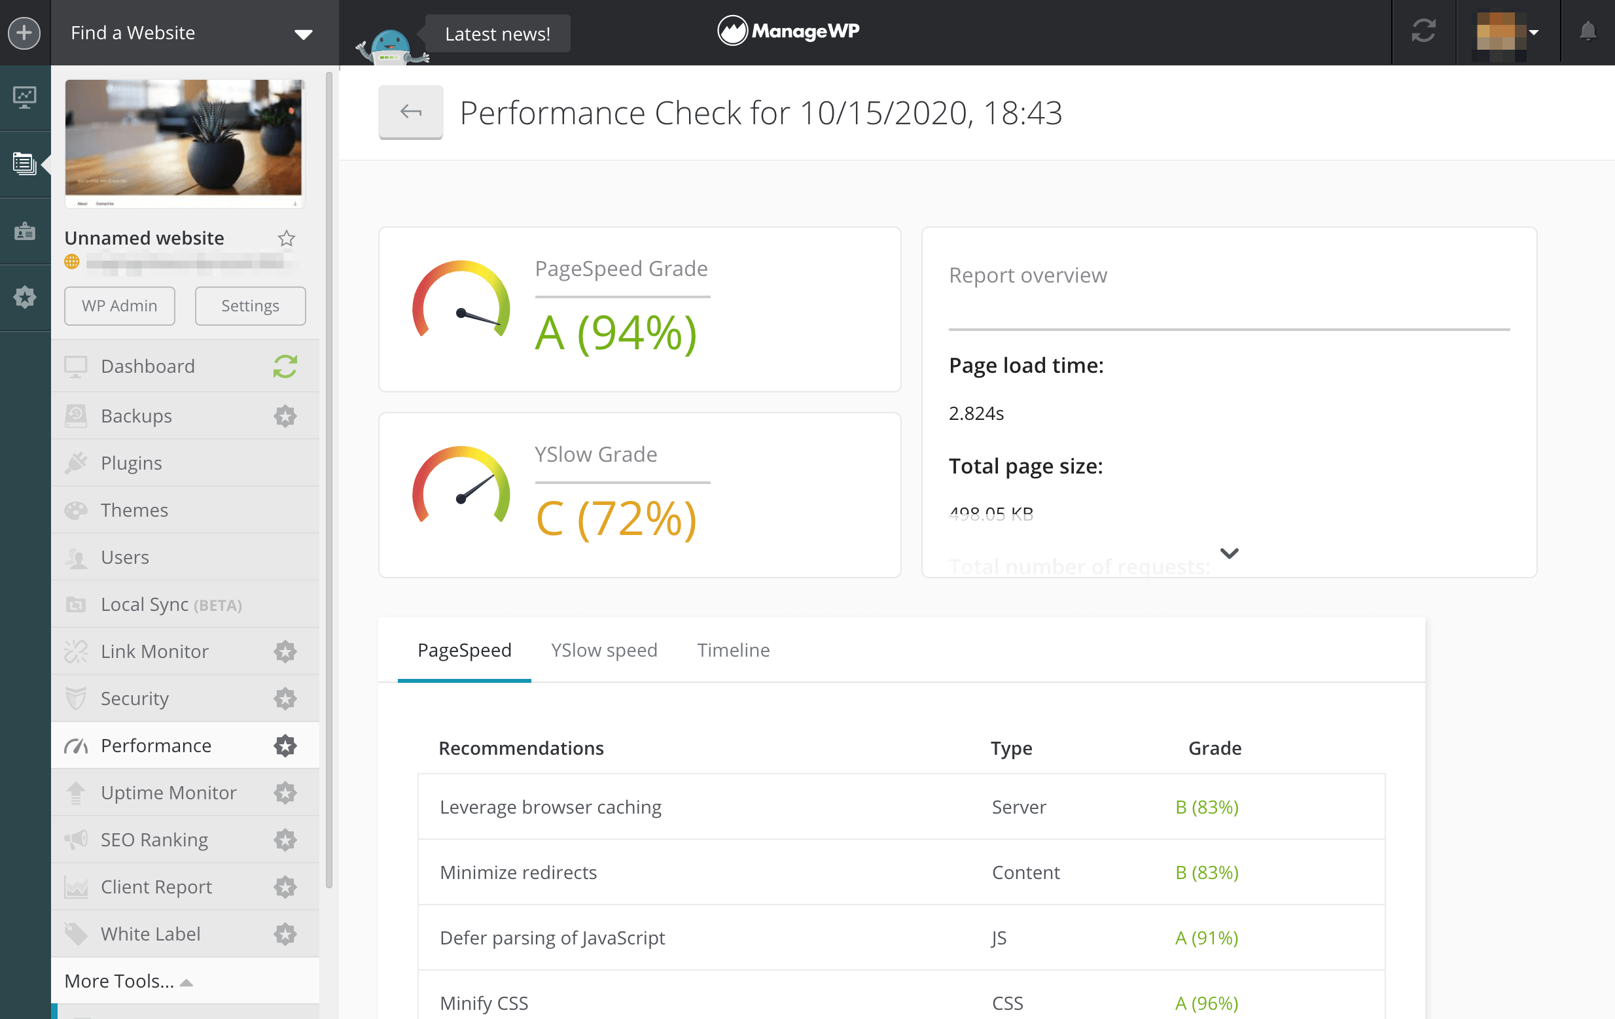Click the Link Monitor sidebar icon

click(x=77, y=651)
